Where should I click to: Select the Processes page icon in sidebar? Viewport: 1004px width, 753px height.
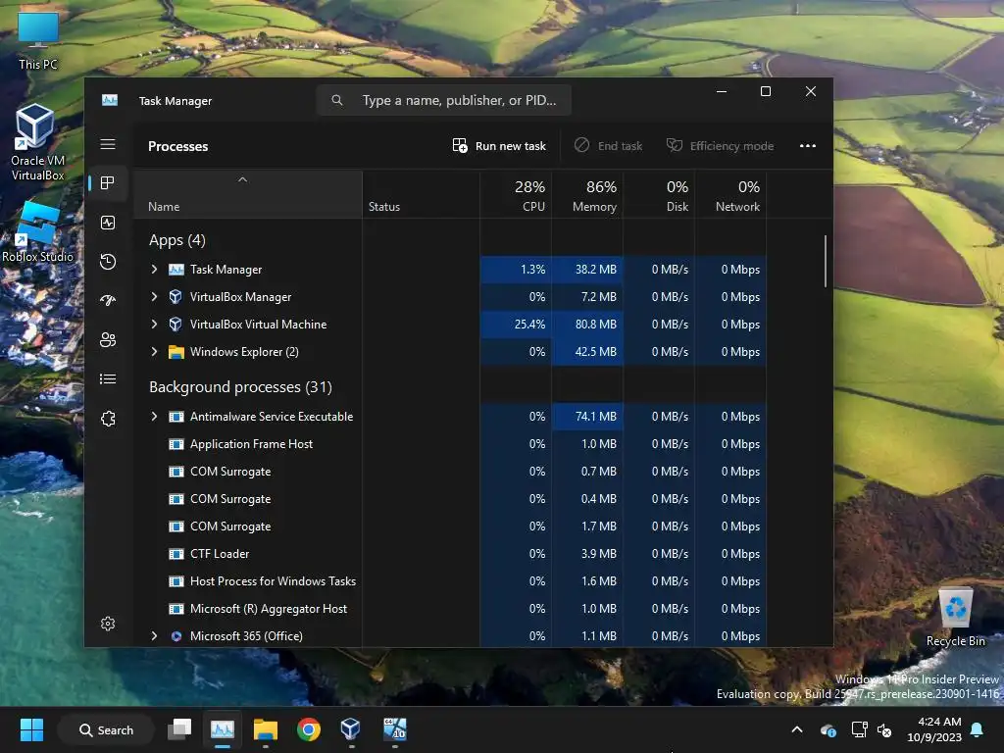click(108, 183)
